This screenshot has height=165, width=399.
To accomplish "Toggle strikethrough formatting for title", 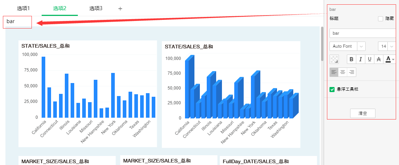I will [x=379, y=59].
